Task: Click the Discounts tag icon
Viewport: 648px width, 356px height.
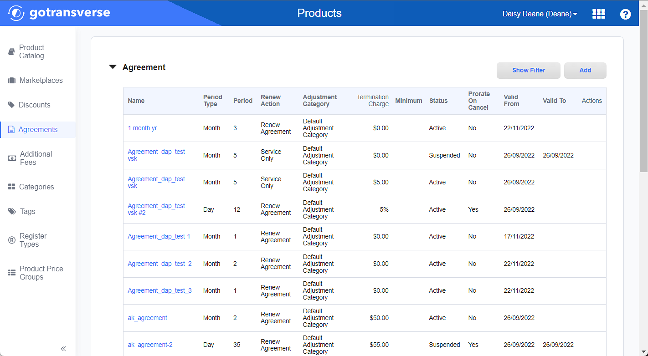Action: click(x=11, y=105)
